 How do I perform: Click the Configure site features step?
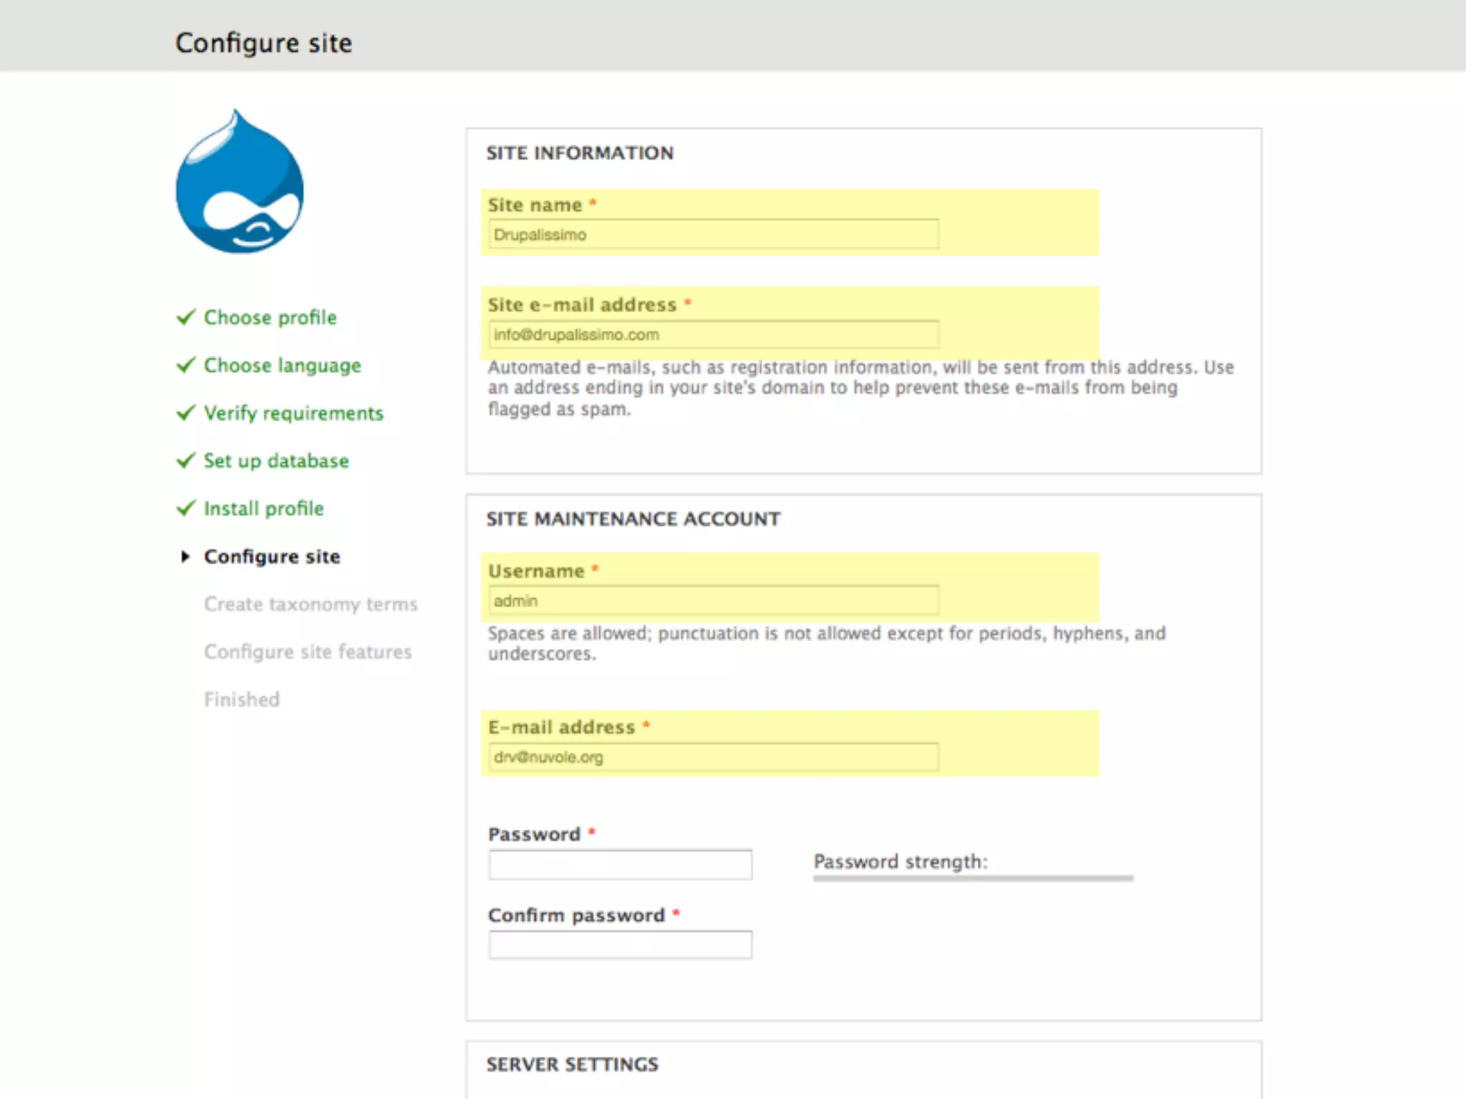point(308,652)
